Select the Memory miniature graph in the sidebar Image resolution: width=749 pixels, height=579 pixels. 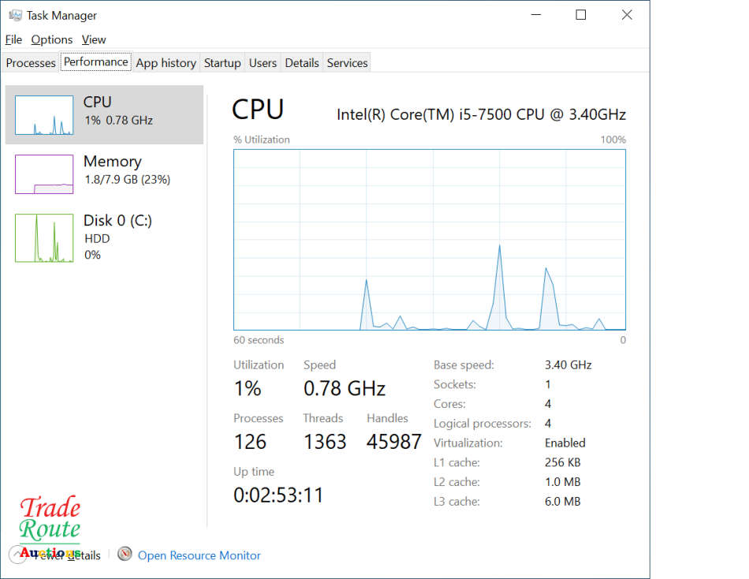pos(43,172)
